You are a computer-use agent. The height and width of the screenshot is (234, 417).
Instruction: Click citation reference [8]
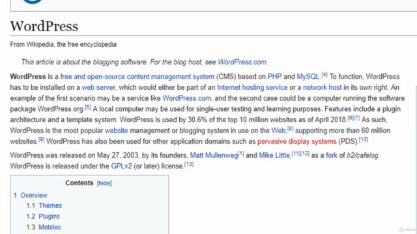pyautogui.click(x=290, y=129)
